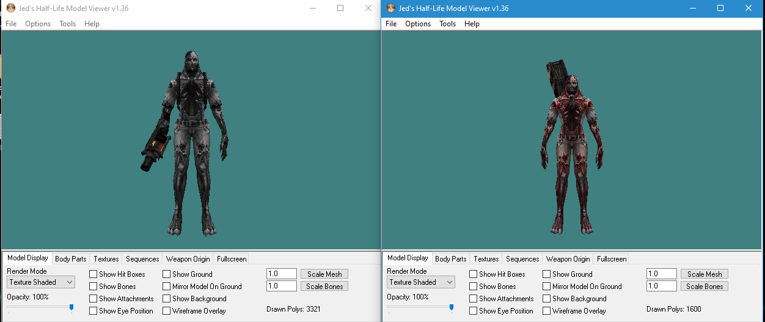Enable Show Background in left window
The width and height of the screenshot is (765, 322).
[167, 299]
